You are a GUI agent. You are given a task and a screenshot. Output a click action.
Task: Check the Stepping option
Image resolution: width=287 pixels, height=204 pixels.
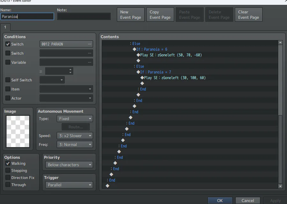click(8, 170)
